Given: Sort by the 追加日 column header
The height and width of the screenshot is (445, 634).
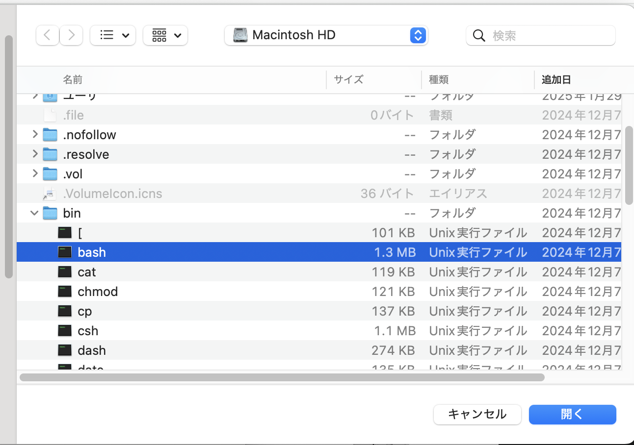Looking at the screenshot, I should click(x=556, y=79).
